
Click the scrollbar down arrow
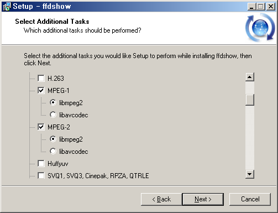pos(250,174)
